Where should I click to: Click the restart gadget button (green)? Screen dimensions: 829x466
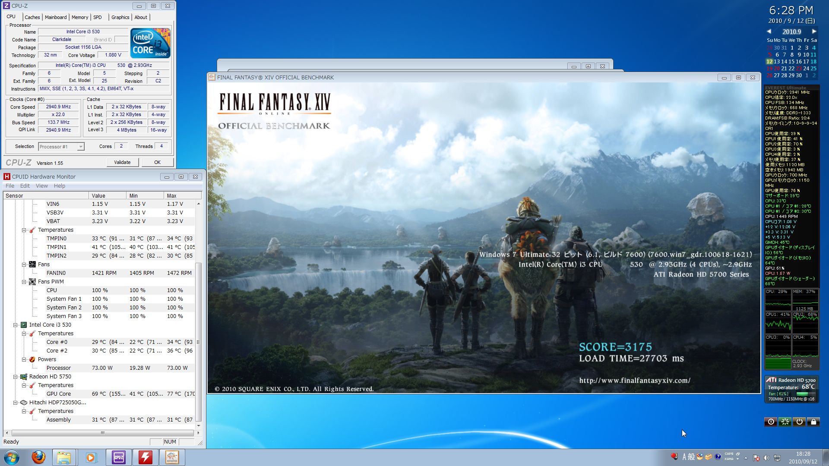click(x=785, y=422)
